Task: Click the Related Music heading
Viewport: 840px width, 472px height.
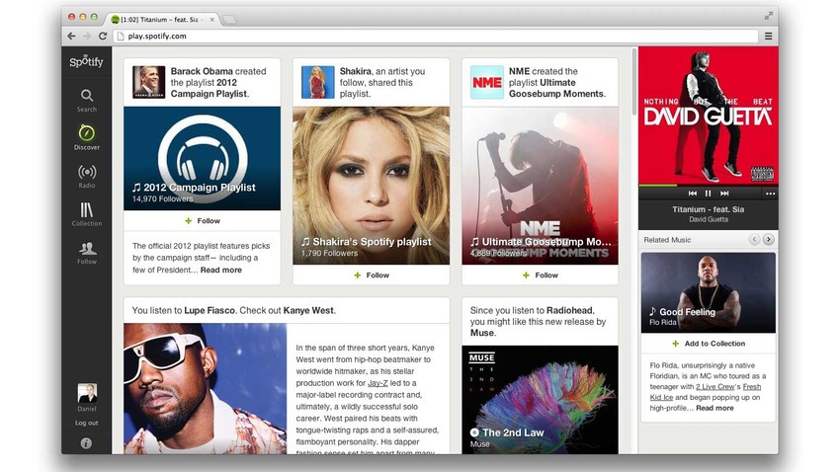Action: click(667, 240)
